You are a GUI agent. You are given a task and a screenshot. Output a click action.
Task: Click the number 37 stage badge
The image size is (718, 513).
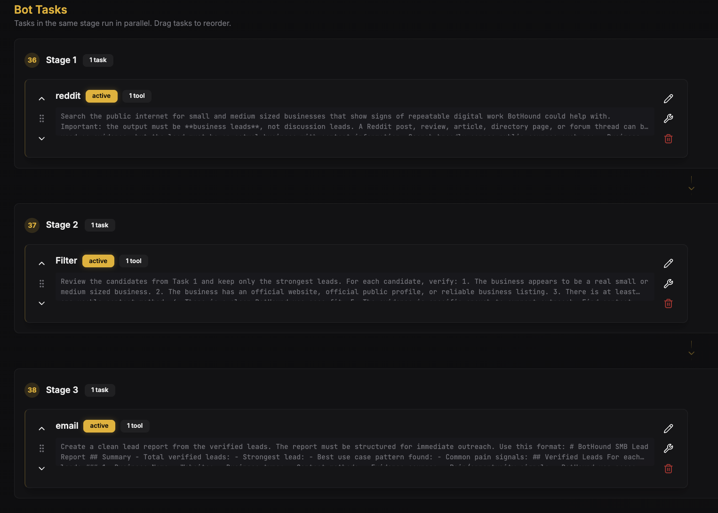pyautogui.click(x=32, y=225)
